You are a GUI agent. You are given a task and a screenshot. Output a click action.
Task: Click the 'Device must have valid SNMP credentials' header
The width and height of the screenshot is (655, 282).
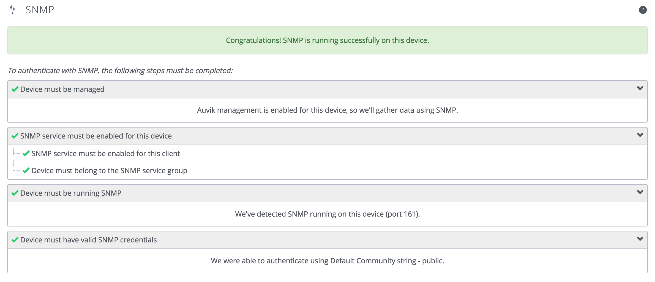coord(88,240)
